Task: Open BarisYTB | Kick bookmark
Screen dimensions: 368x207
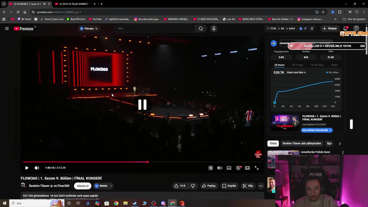Action: [76, 19]
